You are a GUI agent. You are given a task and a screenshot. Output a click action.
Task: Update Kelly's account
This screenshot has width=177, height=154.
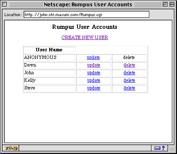94,81
